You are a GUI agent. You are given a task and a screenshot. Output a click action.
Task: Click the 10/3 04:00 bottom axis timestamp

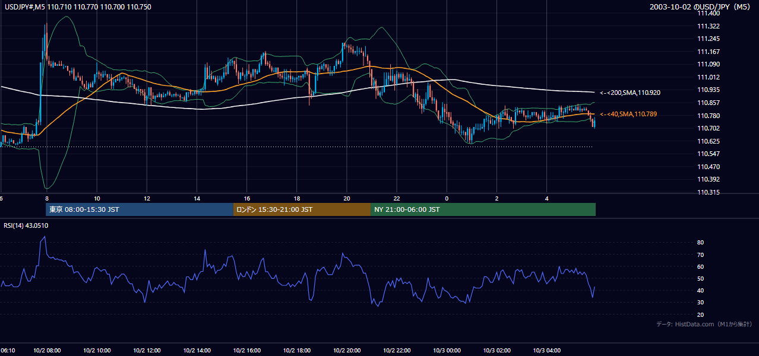547,350
